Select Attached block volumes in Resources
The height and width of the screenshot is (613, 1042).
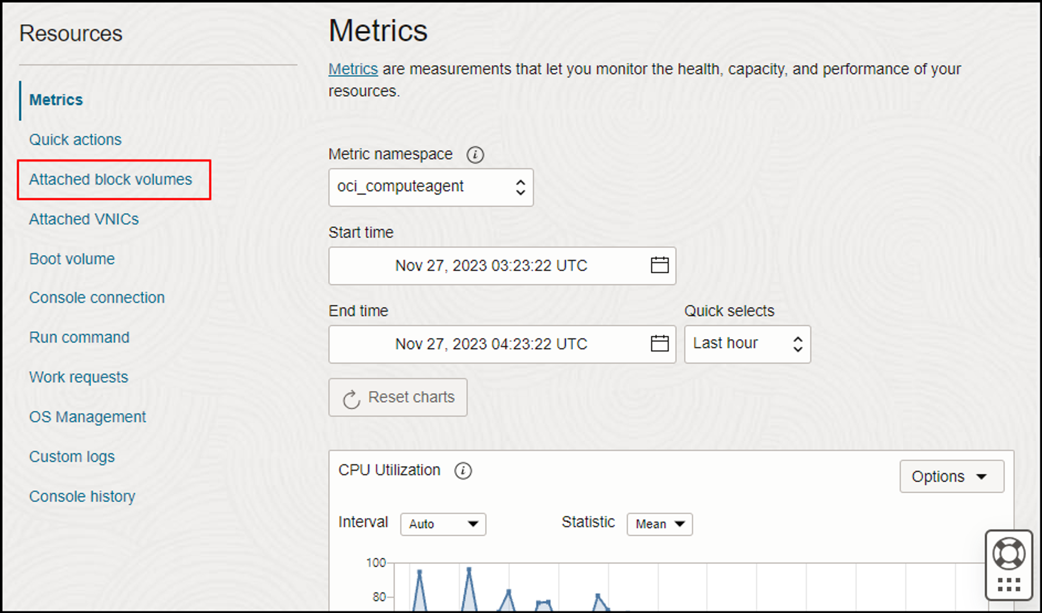pyautogui.click(x=110, y=180)
